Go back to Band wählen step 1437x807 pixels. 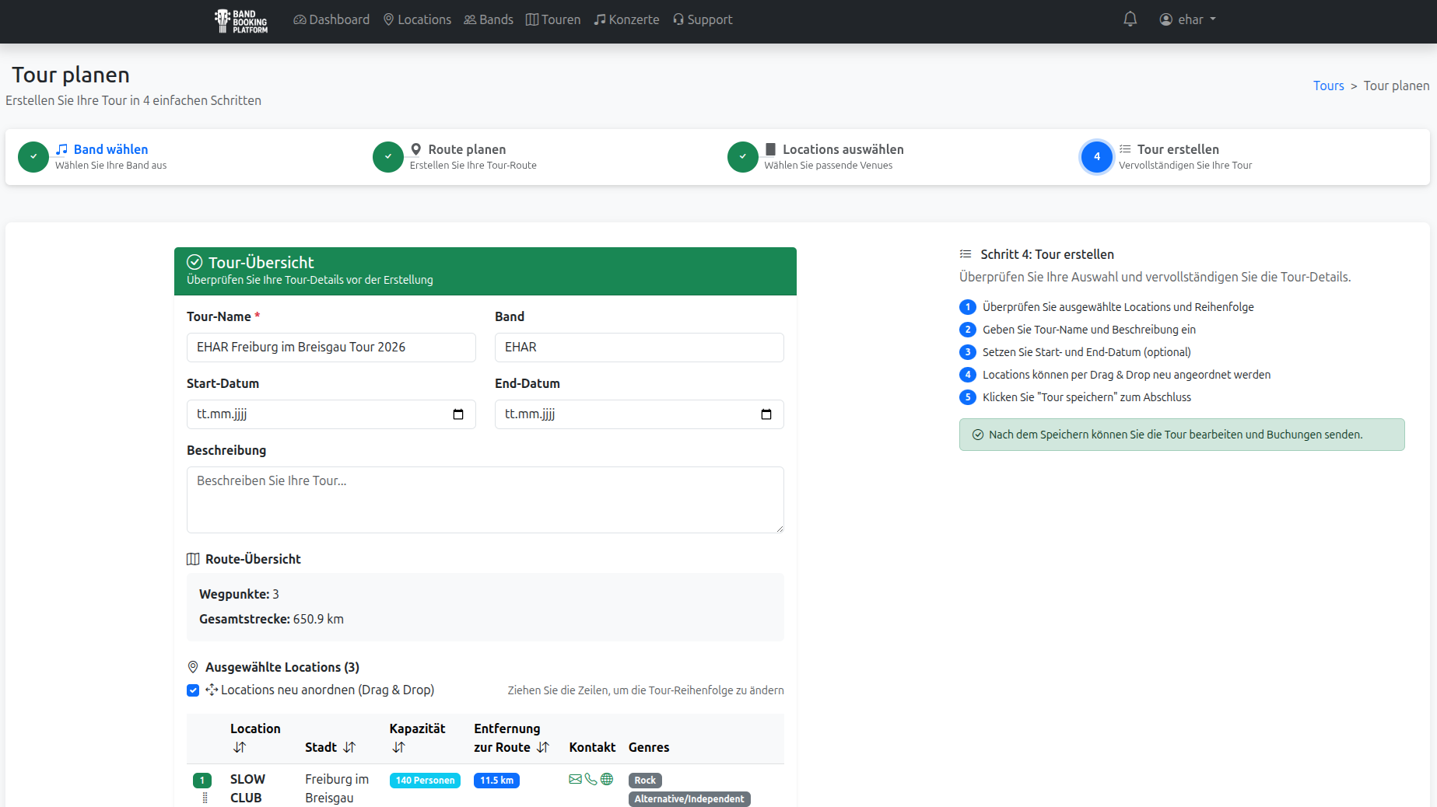click(110, 149)
